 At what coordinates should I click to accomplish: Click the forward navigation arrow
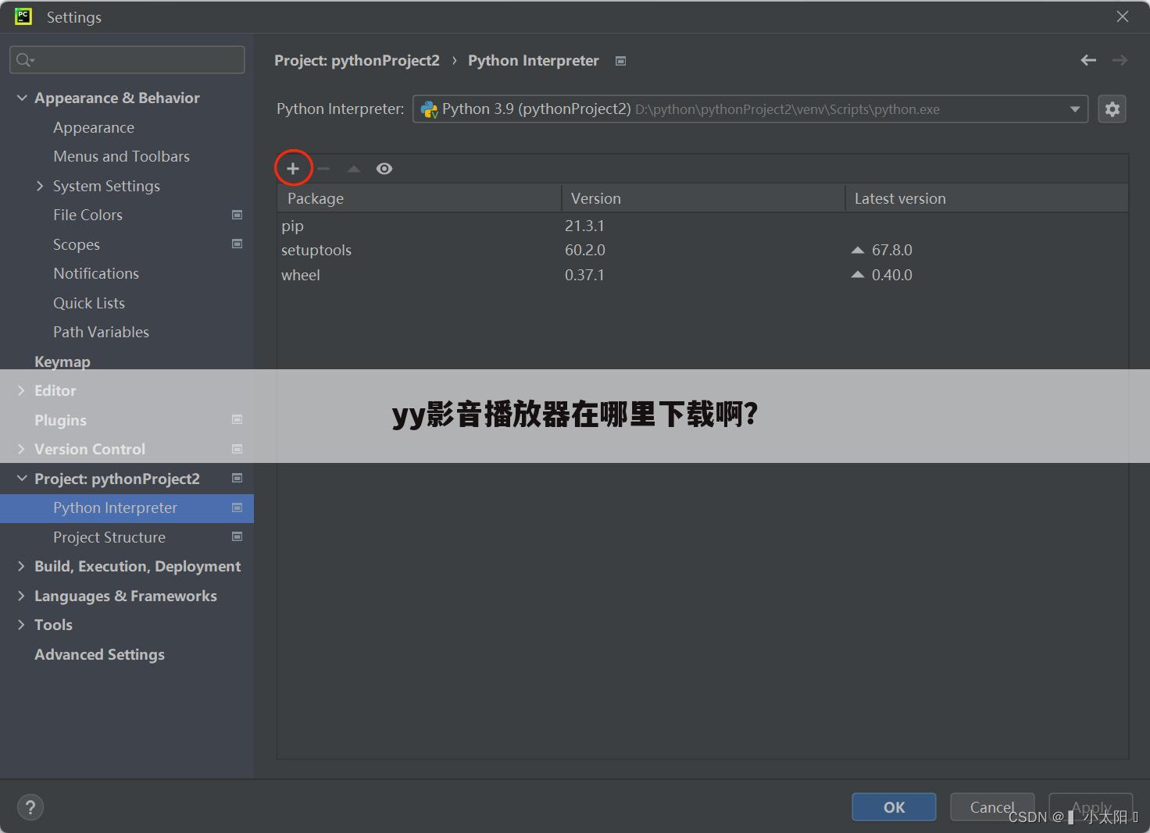(x=1120, y=60)
